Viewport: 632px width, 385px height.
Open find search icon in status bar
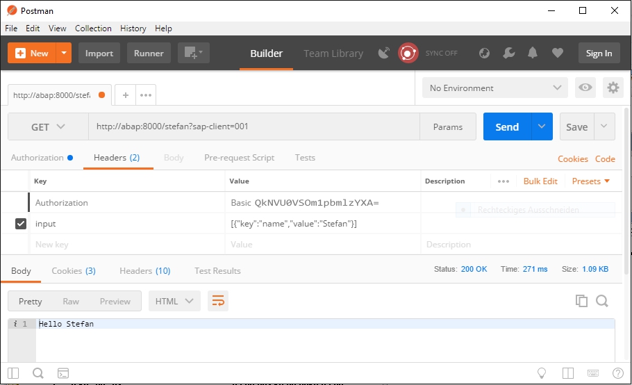tap(38, 373)
